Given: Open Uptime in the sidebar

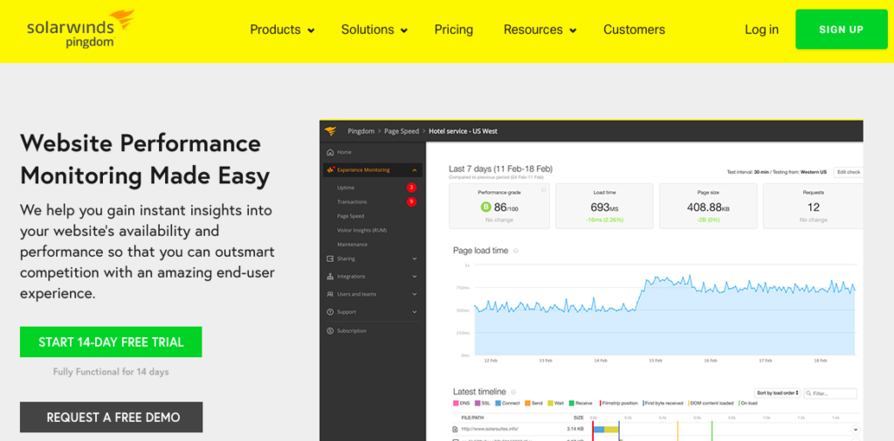Looking at the screenshot, I should coord(346,187).
